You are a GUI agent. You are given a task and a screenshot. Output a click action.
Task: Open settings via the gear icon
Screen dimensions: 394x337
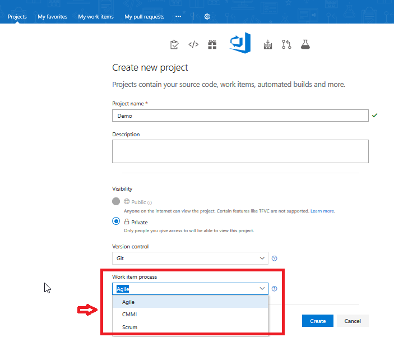pyautogui.click(x=207, y=17)
